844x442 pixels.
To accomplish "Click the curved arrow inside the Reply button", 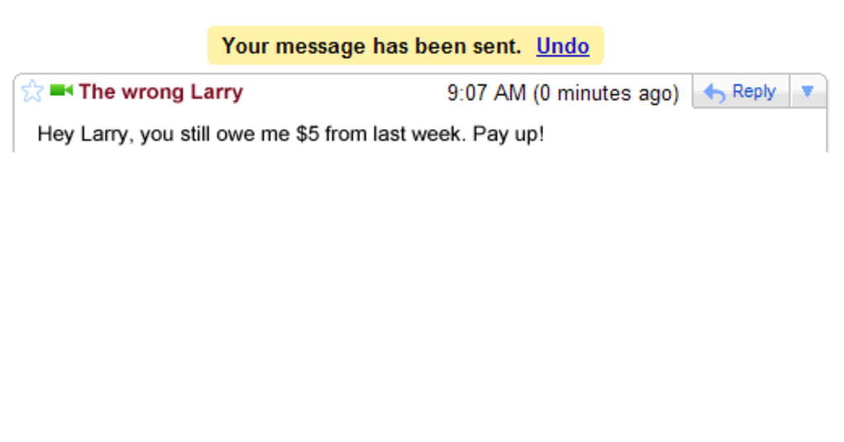I will pos(713,92).
